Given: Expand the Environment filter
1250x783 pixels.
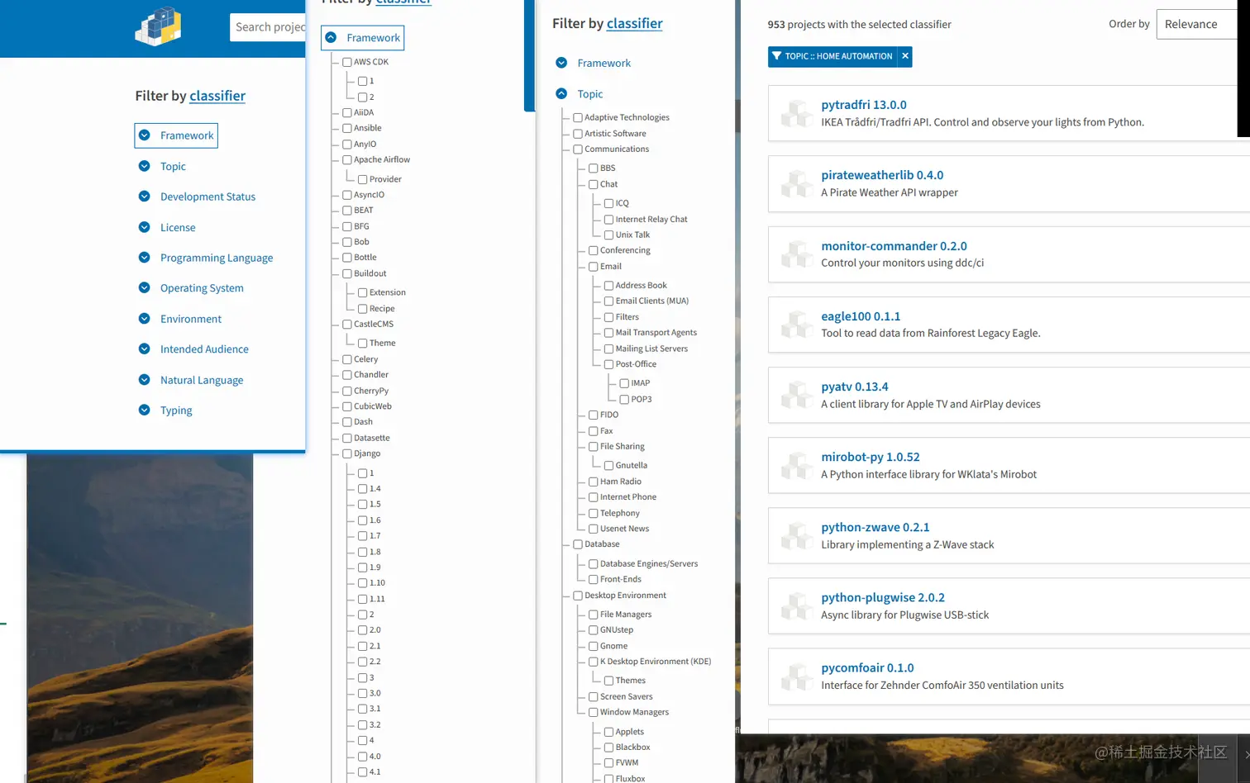Looking at the screenshot, I should coord(180,319).
